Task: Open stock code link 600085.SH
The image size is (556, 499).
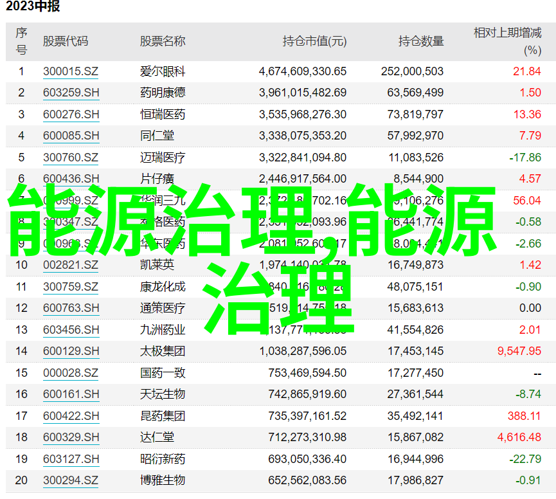Action: pyautogui.click(x=71, y=136)
